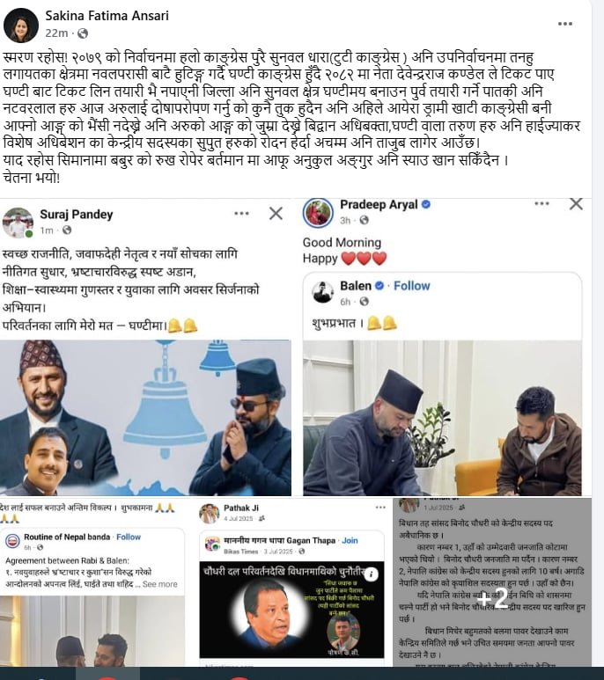Open options menu on Pathak Ji's post
This screenshot has width=604, height=680.
380,508
